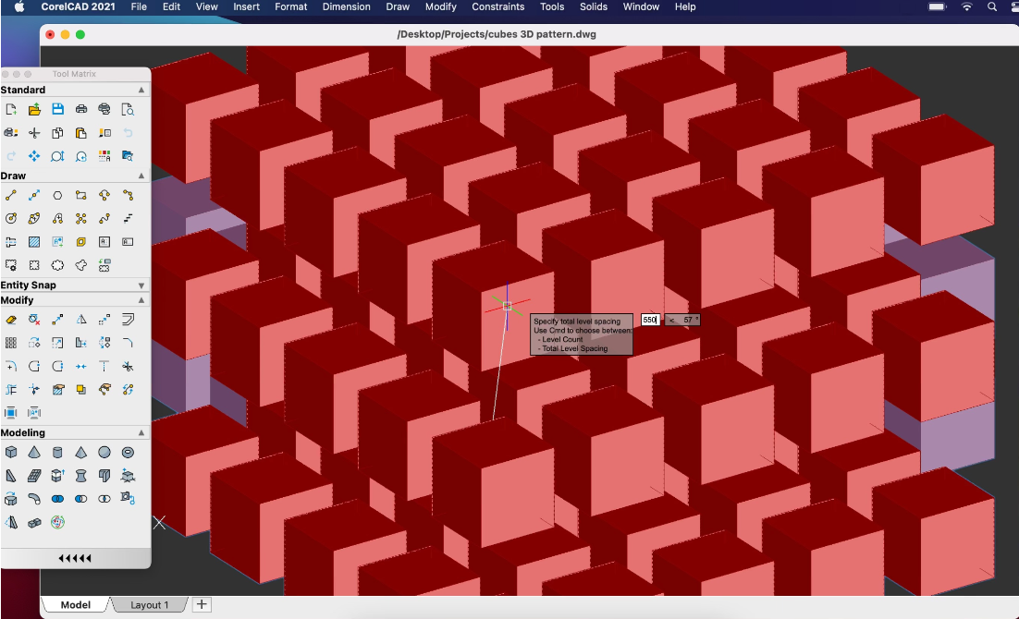Select the Offset tool in Modify section
Image resolution: width=1019 pixels, height=619 pixels.
pos(128,320)
